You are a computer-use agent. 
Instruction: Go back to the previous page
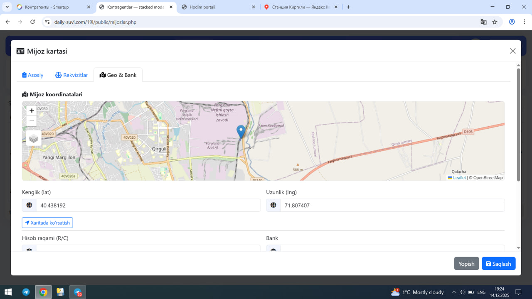pos(7,22)
